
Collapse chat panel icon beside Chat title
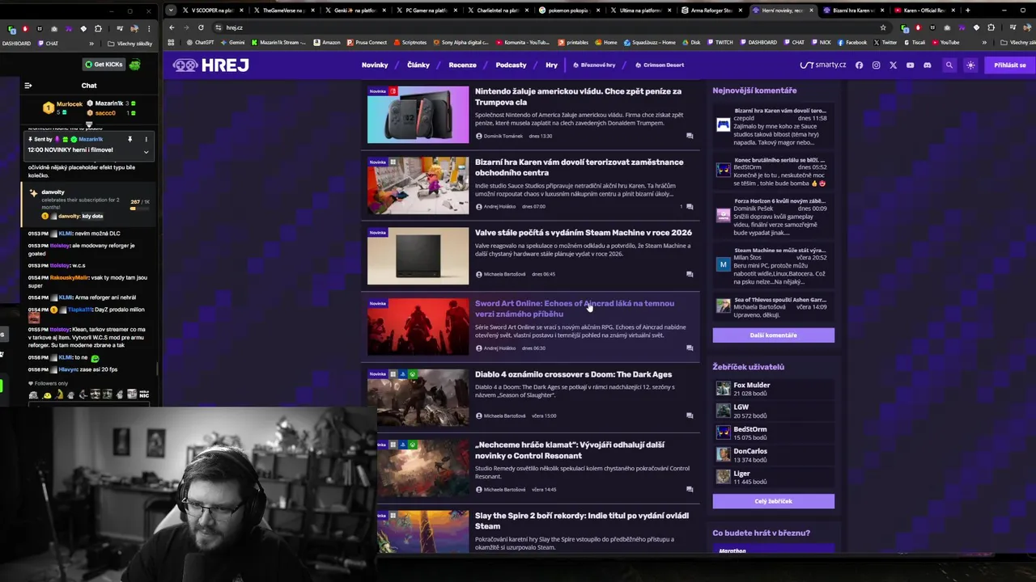(x=28, y=86)
